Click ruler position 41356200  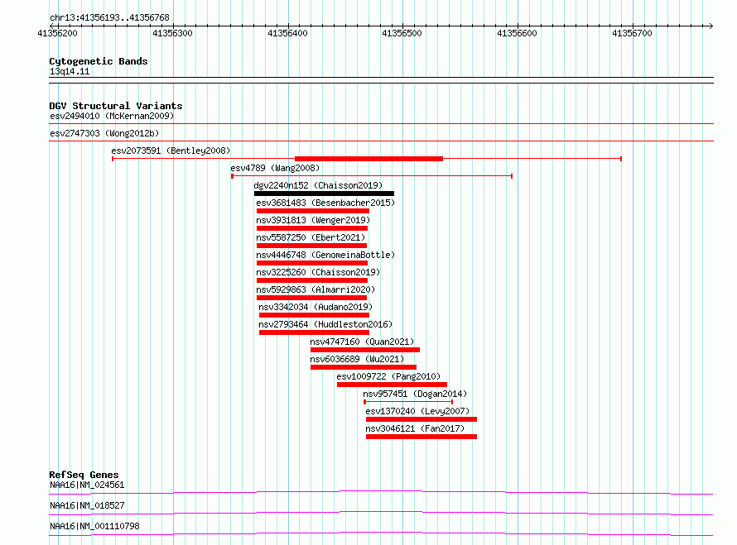pyautogui.click(x=58, y=33)
